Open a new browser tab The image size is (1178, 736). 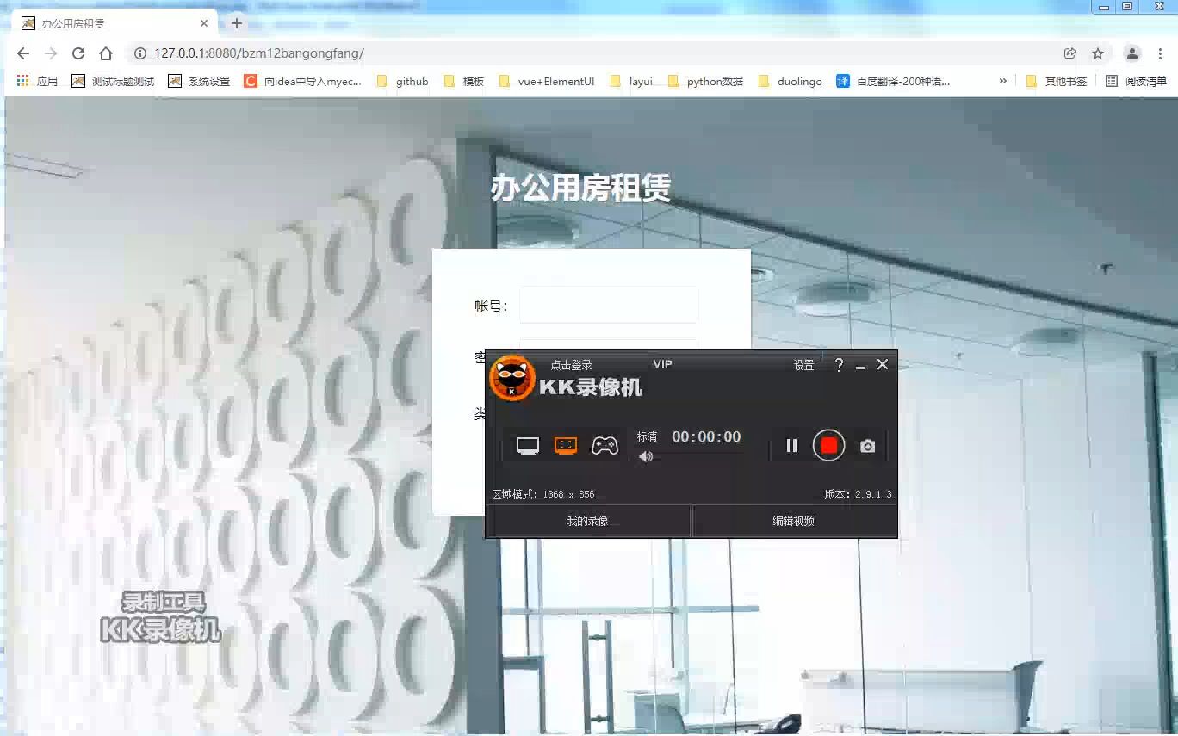pyautogui.click(x=237, y=23)
